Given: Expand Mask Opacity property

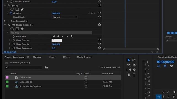Looking at the screenshot, I should [10, 44].
